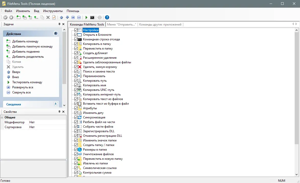
Task: Uncheck the 'Настройки' command checkbox
Action: click(x=76, y=30)
